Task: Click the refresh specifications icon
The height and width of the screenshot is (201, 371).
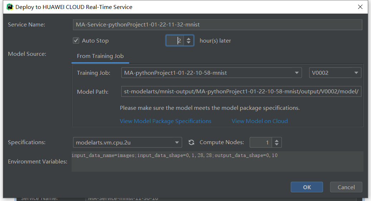Action: coord(191,142)
